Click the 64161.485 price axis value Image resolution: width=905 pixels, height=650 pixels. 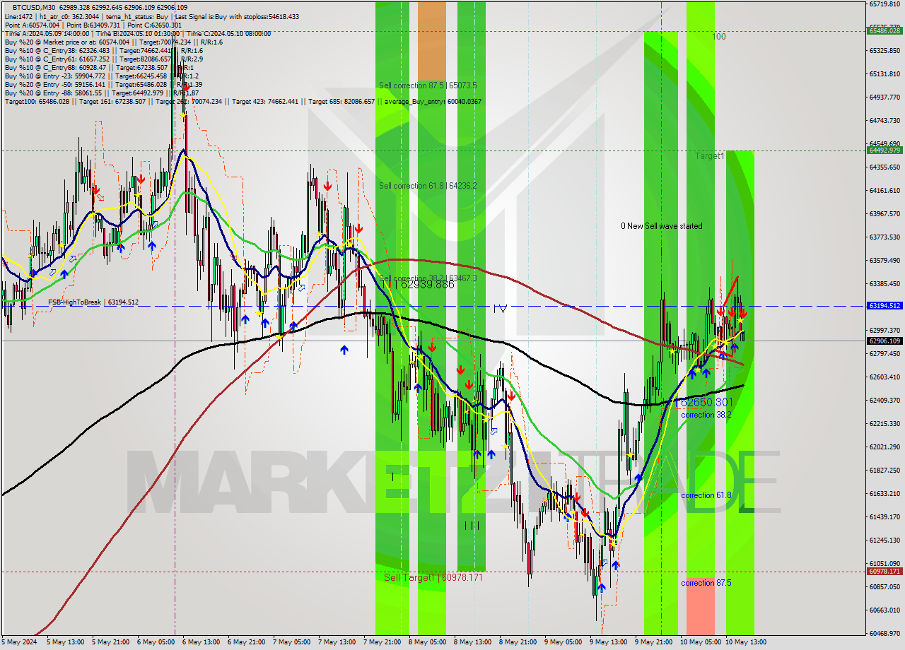click(884, 190)
